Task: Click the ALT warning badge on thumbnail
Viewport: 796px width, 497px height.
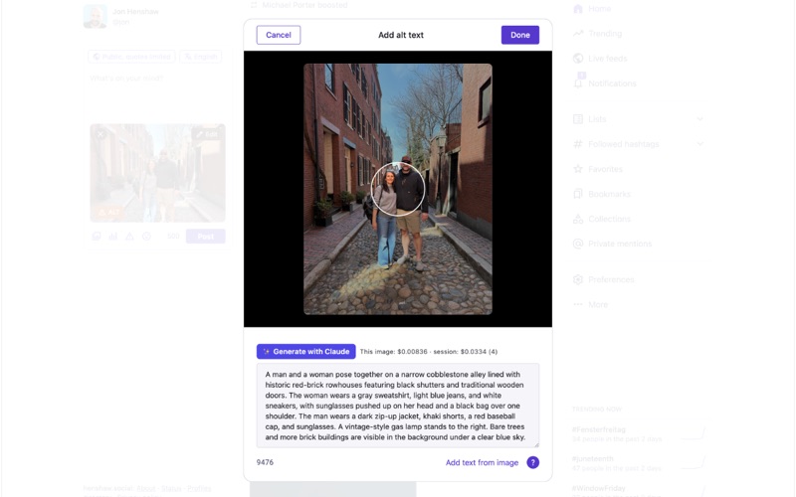Action: [109, 212]
